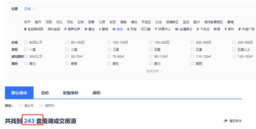Select the 下朱庄 sub-area link
This screenshot has width=256, height=129.
click(205, 29)
